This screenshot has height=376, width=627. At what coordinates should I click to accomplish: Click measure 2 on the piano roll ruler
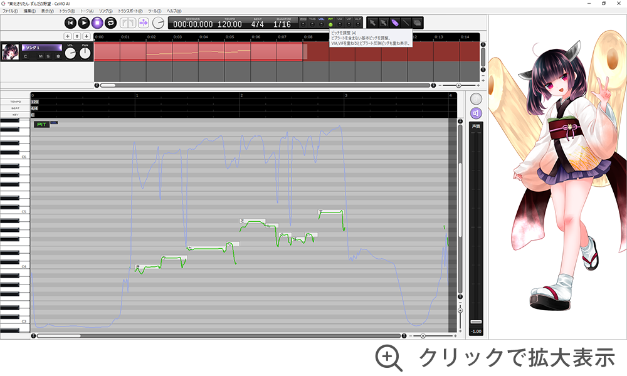(241, 95)
